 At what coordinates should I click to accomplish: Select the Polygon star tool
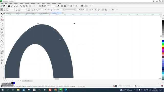pos(2,38)
